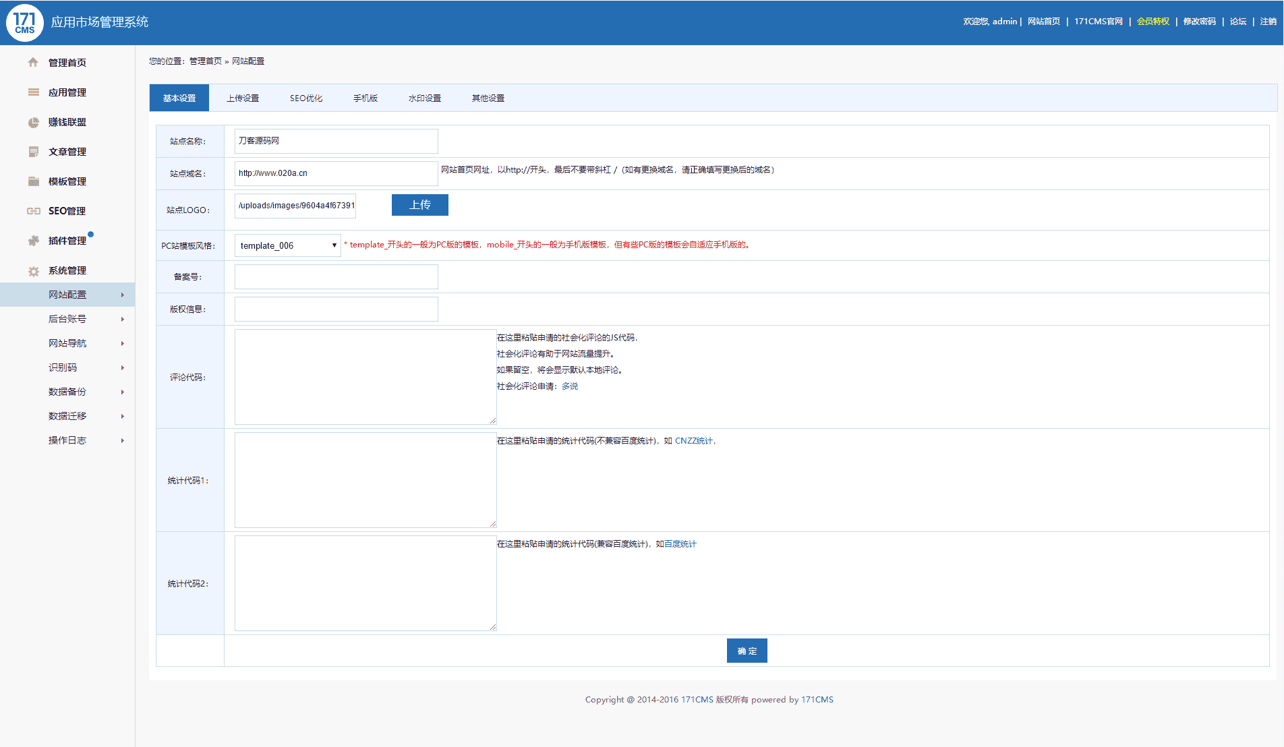
Task: Click the puzzle icon beside 插件管理
Action: point(33,241)
